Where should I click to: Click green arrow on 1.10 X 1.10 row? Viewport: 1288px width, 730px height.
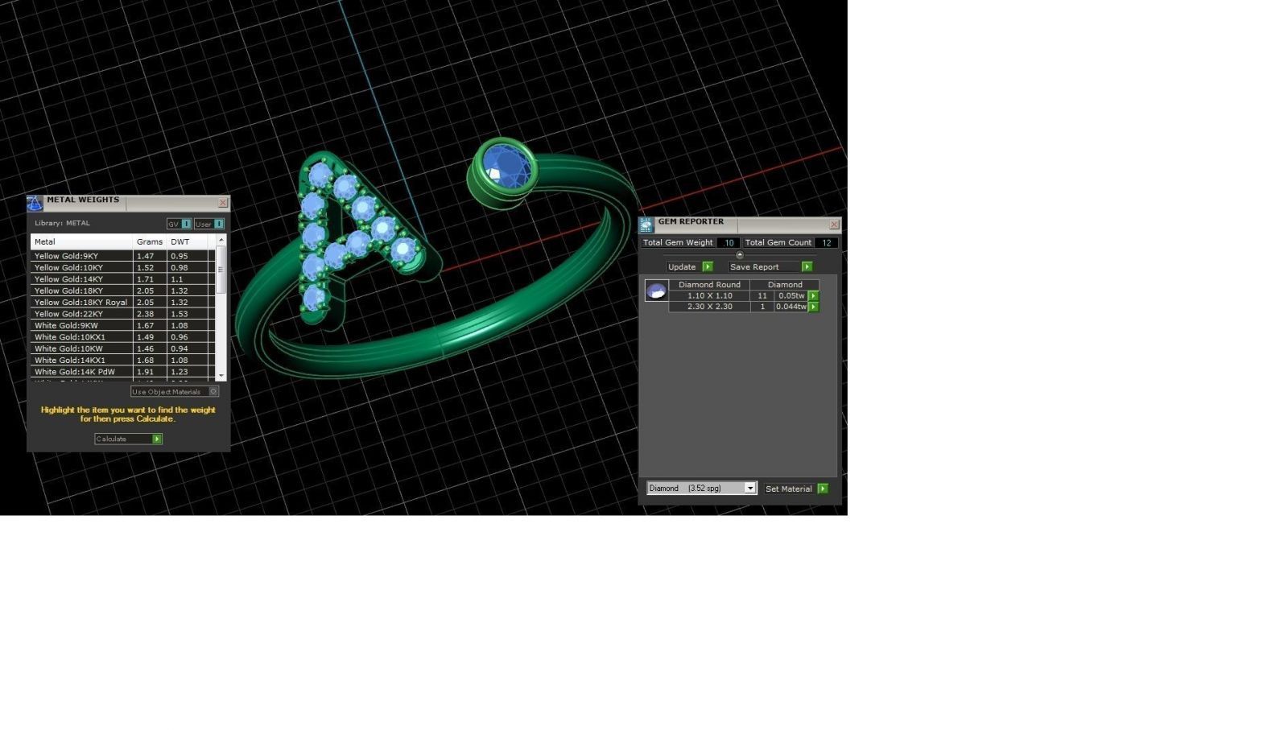pyautogui.click(x=813, y=296)
